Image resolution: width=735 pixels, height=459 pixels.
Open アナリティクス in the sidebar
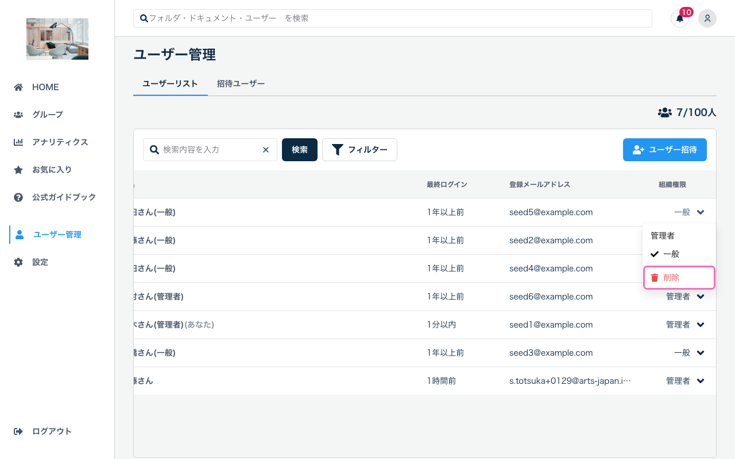60,142
